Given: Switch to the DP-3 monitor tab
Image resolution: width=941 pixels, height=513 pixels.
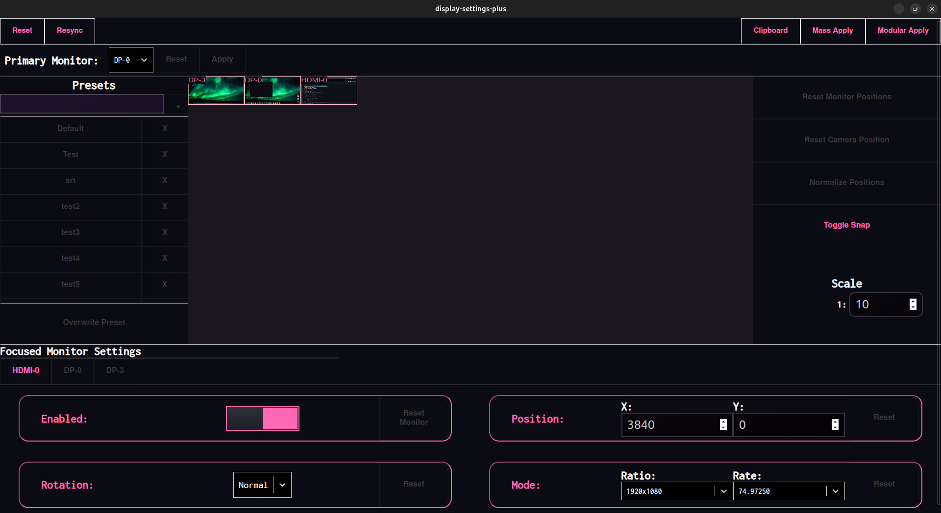Looking at the screenshot, I should click(x=115, y=371).
